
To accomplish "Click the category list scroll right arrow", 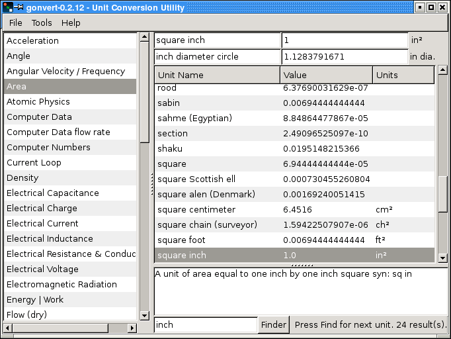I will point(132,328).
